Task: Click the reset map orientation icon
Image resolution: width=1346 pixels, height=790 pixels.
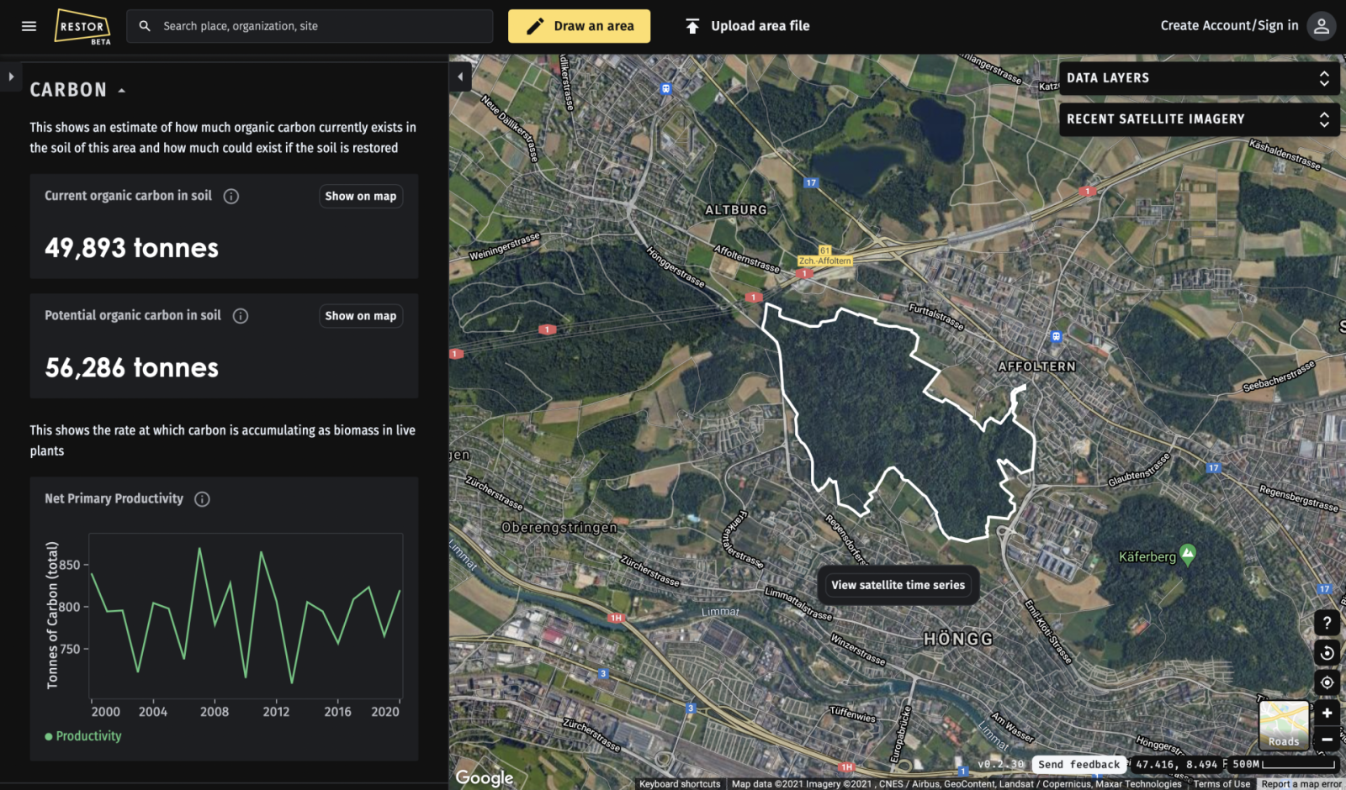Action: click(x=1327, y=653)
